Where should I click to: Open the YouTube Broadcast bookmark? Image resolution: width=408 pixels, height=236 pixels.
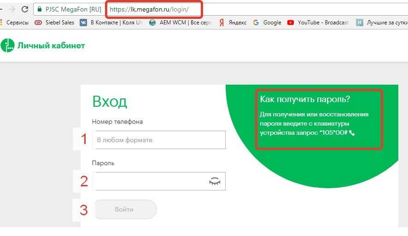tap(318, 22)
